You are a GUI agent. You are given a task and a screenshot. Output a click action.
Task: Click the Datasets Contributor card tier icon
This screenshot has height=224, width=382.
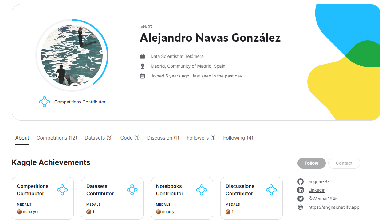[x=132, y=190]
